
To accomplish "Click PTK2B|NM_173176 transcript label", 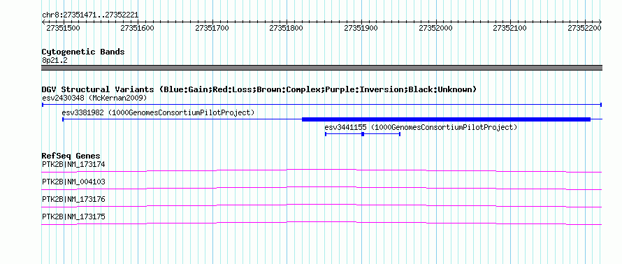I will pos(73,199).
